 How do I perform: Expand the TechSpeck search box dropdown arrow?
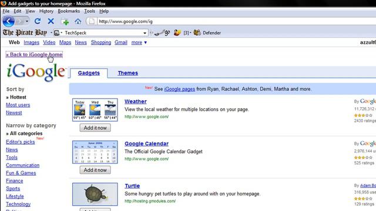145,33
